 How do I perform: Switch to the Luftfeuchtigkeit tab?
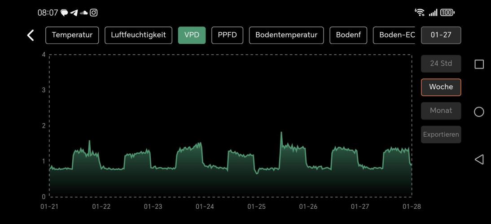click(x=138, y=35)
